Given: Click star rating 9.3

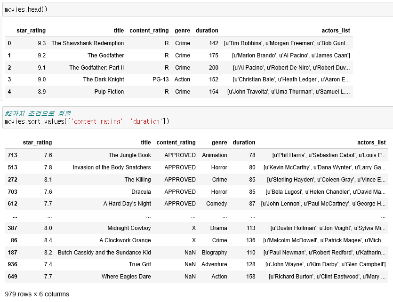Looking at the screenshot, I should (x=42, y=43).
